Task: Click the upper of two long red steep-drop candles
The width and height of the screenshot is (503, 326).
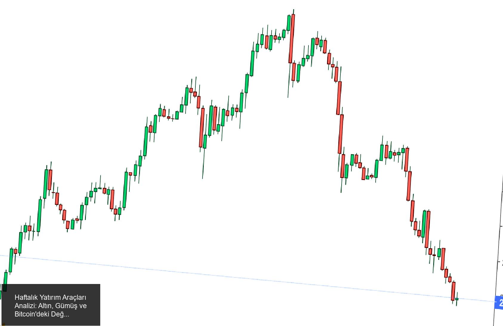Action: pyautogui.click(x=339, y=98)
